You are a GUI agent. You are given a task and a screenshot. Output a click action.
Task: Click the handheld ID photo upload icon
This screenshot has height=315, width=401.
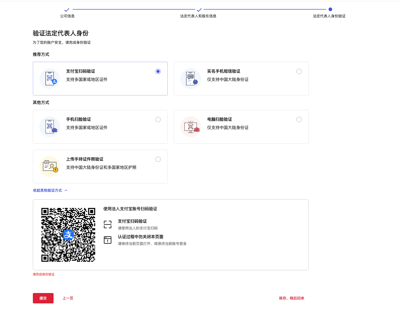click(50, 167)
